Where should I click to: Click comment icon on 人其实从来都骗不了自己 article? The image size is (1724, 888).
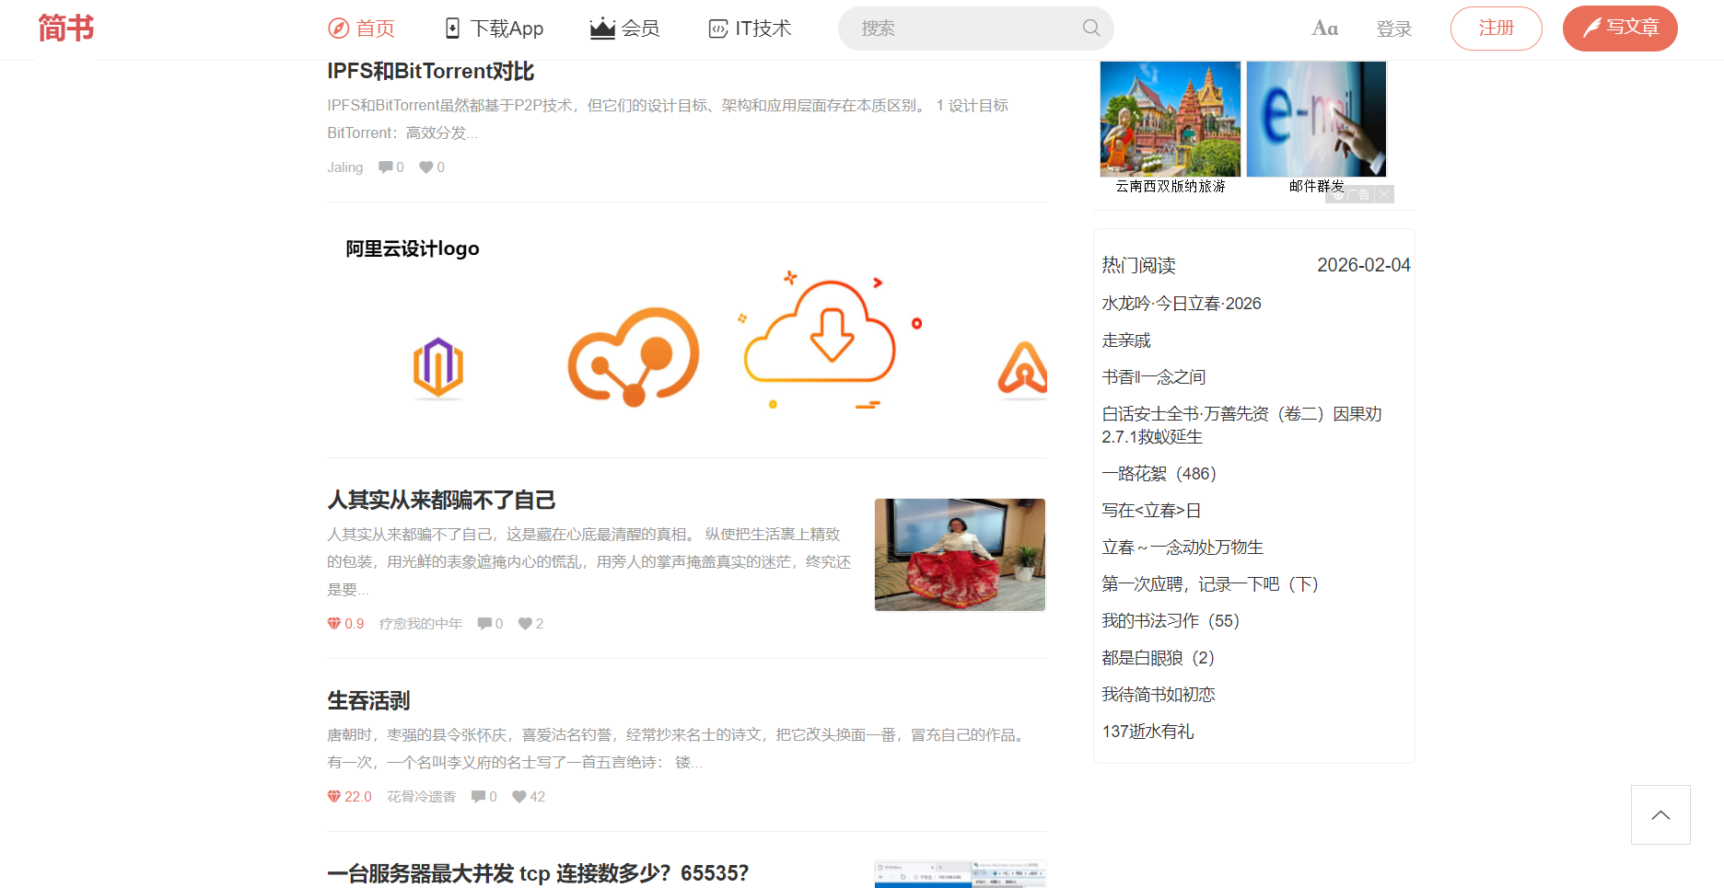(484, 624)
